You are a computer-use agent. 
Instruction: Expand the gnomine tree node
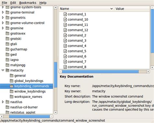(3, 28)
